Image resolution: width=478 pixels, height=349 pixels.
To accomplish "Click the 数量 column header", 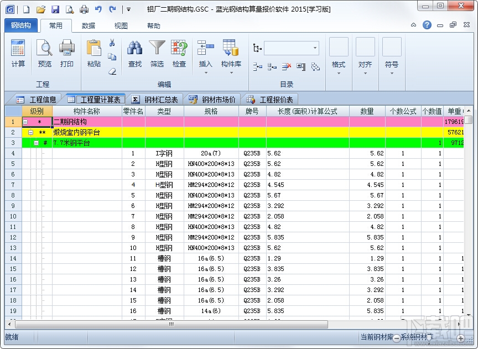I will pyautogui.click(x=367, y=111).
